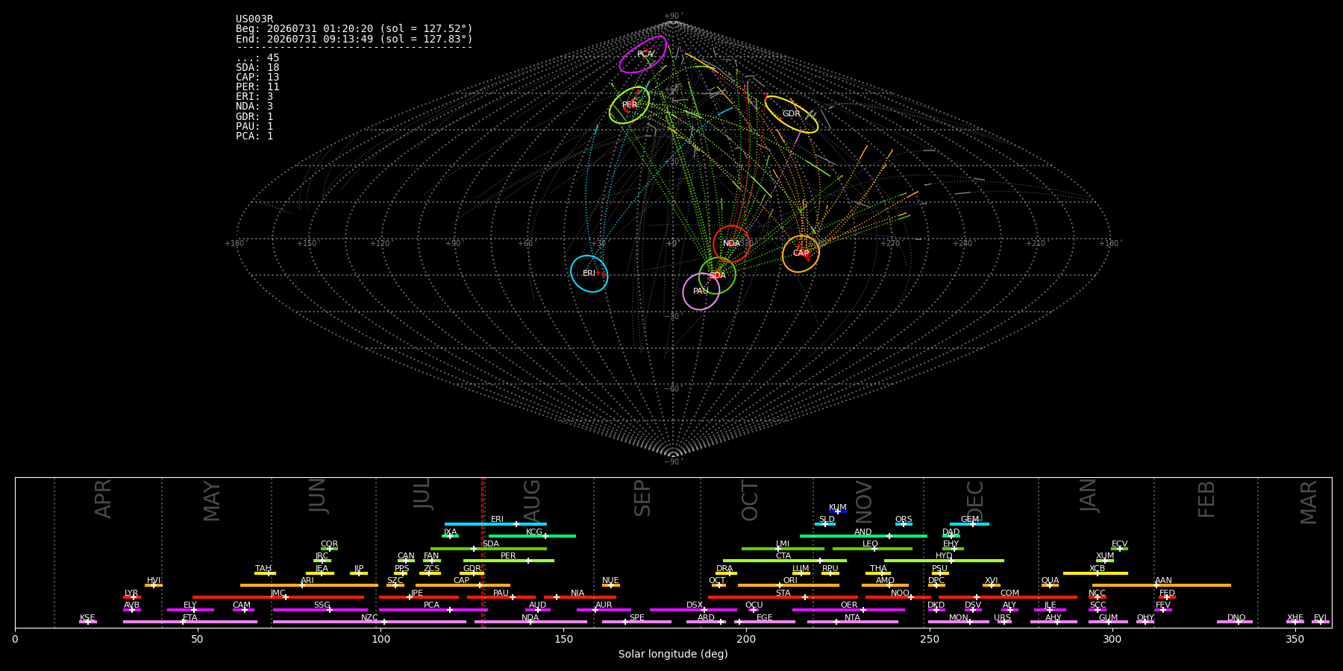The image size is (1343, 671).
Task: Click the Solar longitude axis label
Action: pos(673,654)
